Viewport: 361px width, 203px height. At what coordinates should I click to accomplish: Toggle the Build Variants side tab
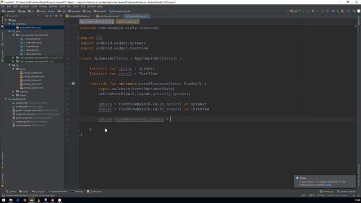(x=2, y=160)
